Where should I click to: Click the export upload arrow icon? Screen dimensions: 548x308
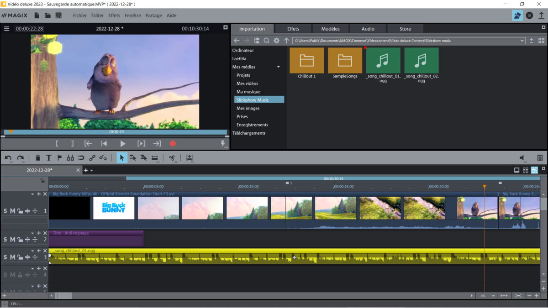[x=541, y=16]
